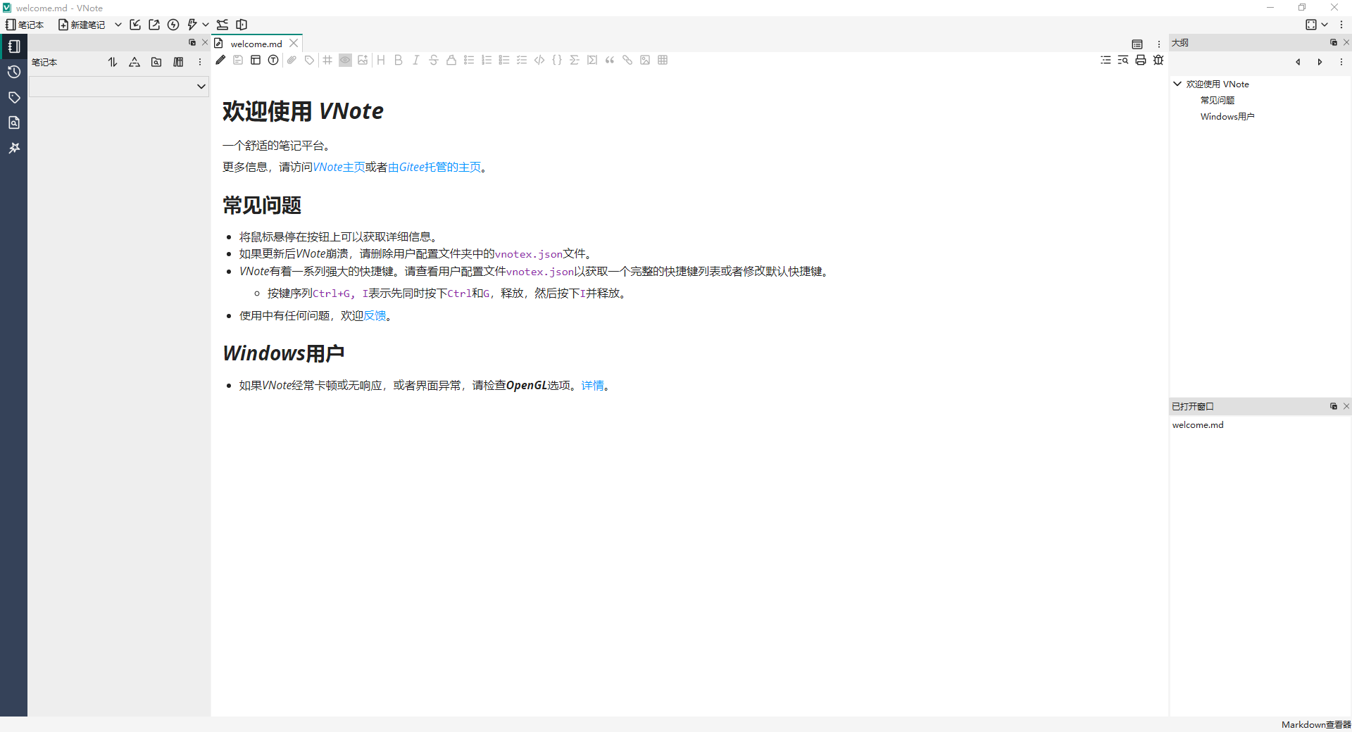The image size is (1352, 732).
Task: Insert an unchecked to-do list
Action: pos(504,61)
